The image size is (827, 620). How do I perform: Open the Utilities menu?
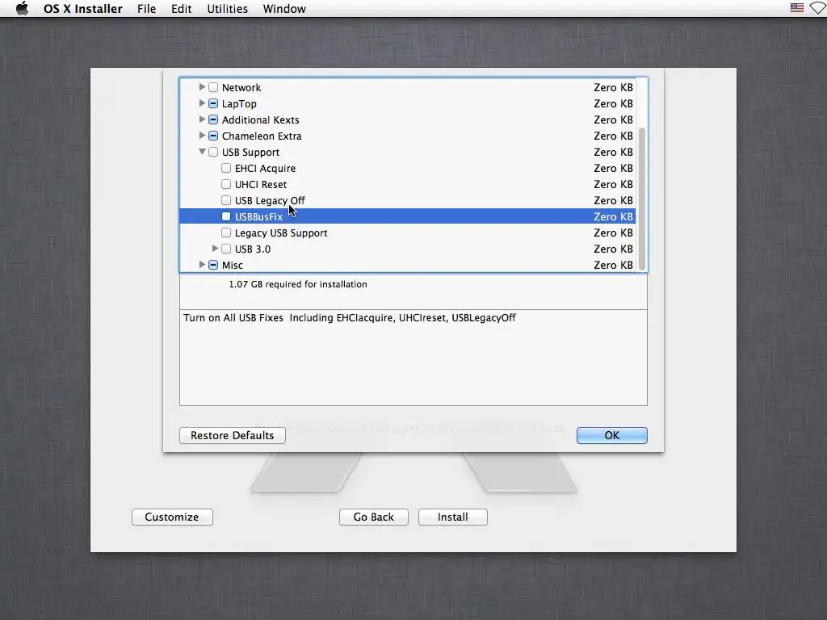coord(227,8)
